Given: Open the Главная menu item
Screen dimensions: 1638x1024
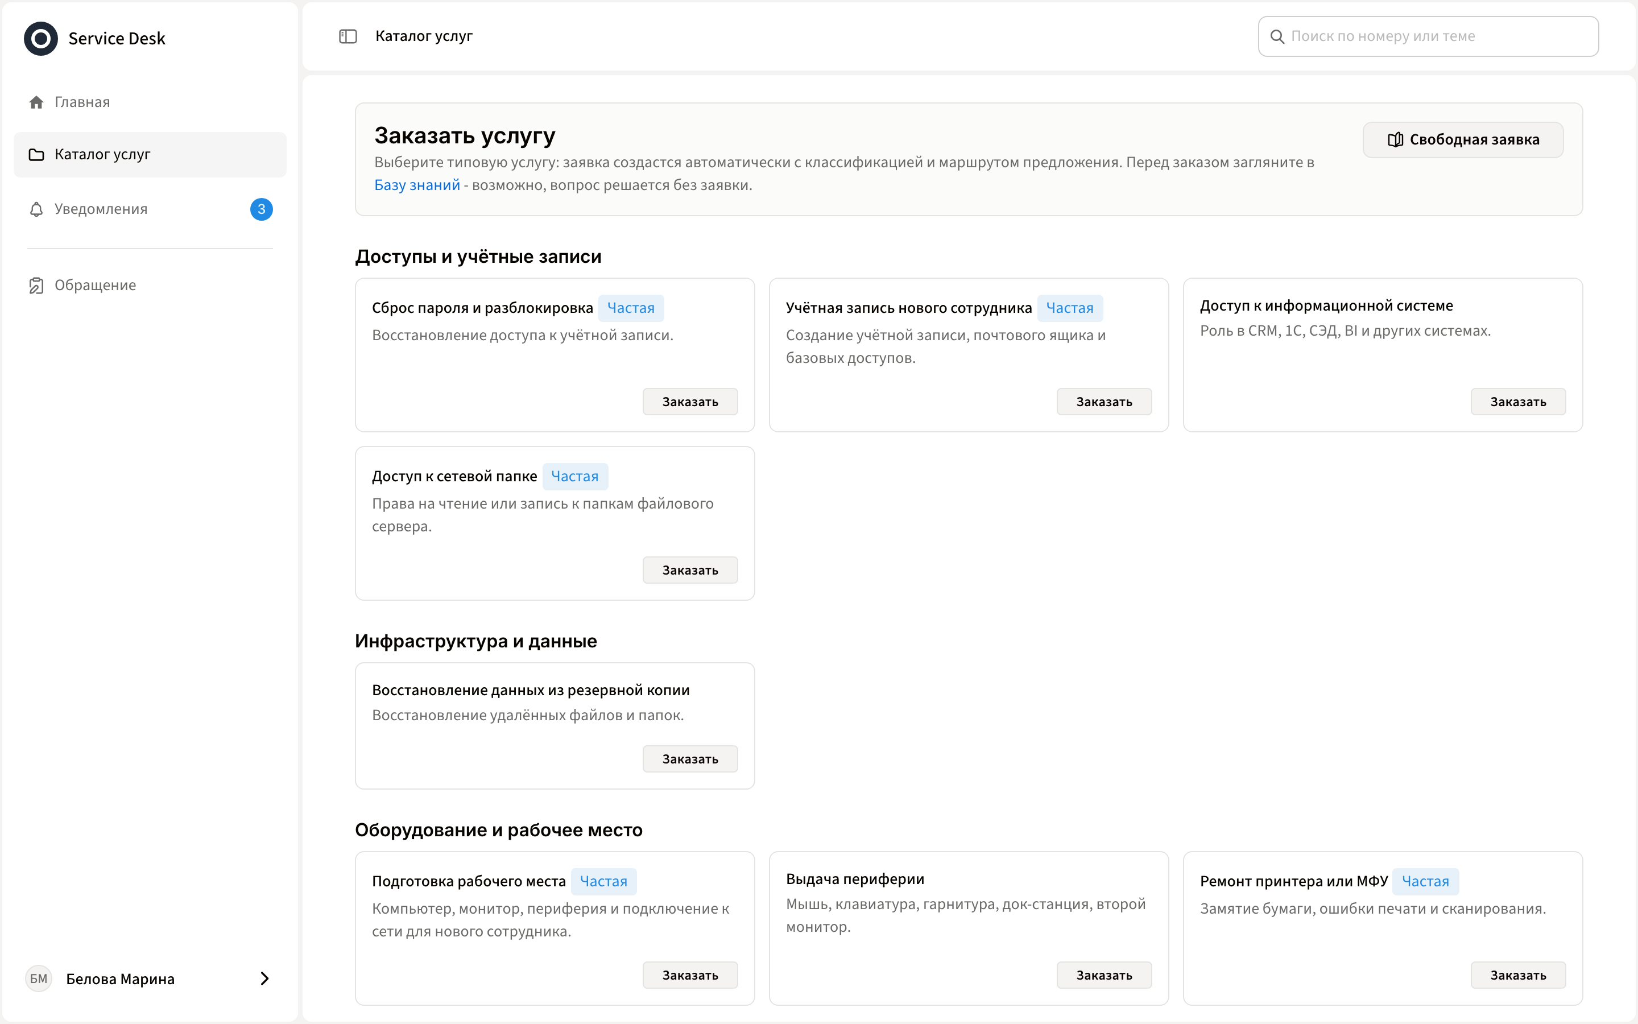Looking at the screenshot, I should tap(150, 102).
